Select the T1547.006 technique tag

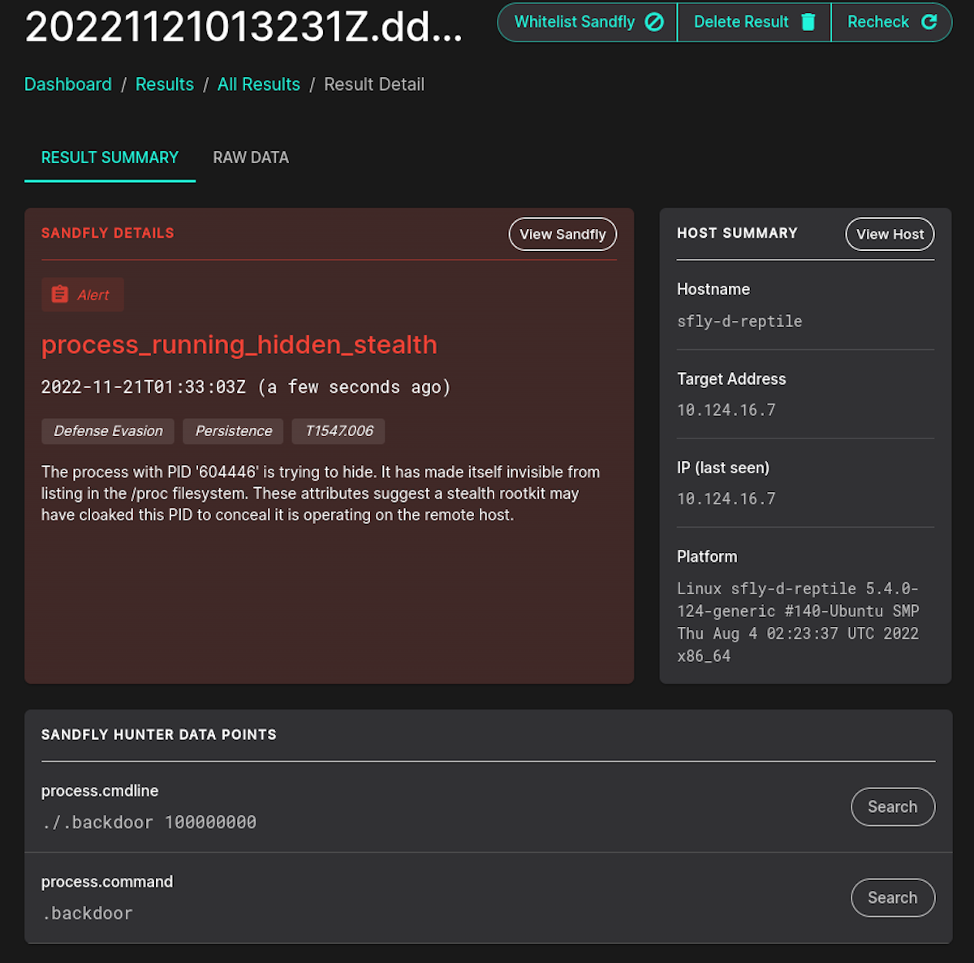(338, 431)
